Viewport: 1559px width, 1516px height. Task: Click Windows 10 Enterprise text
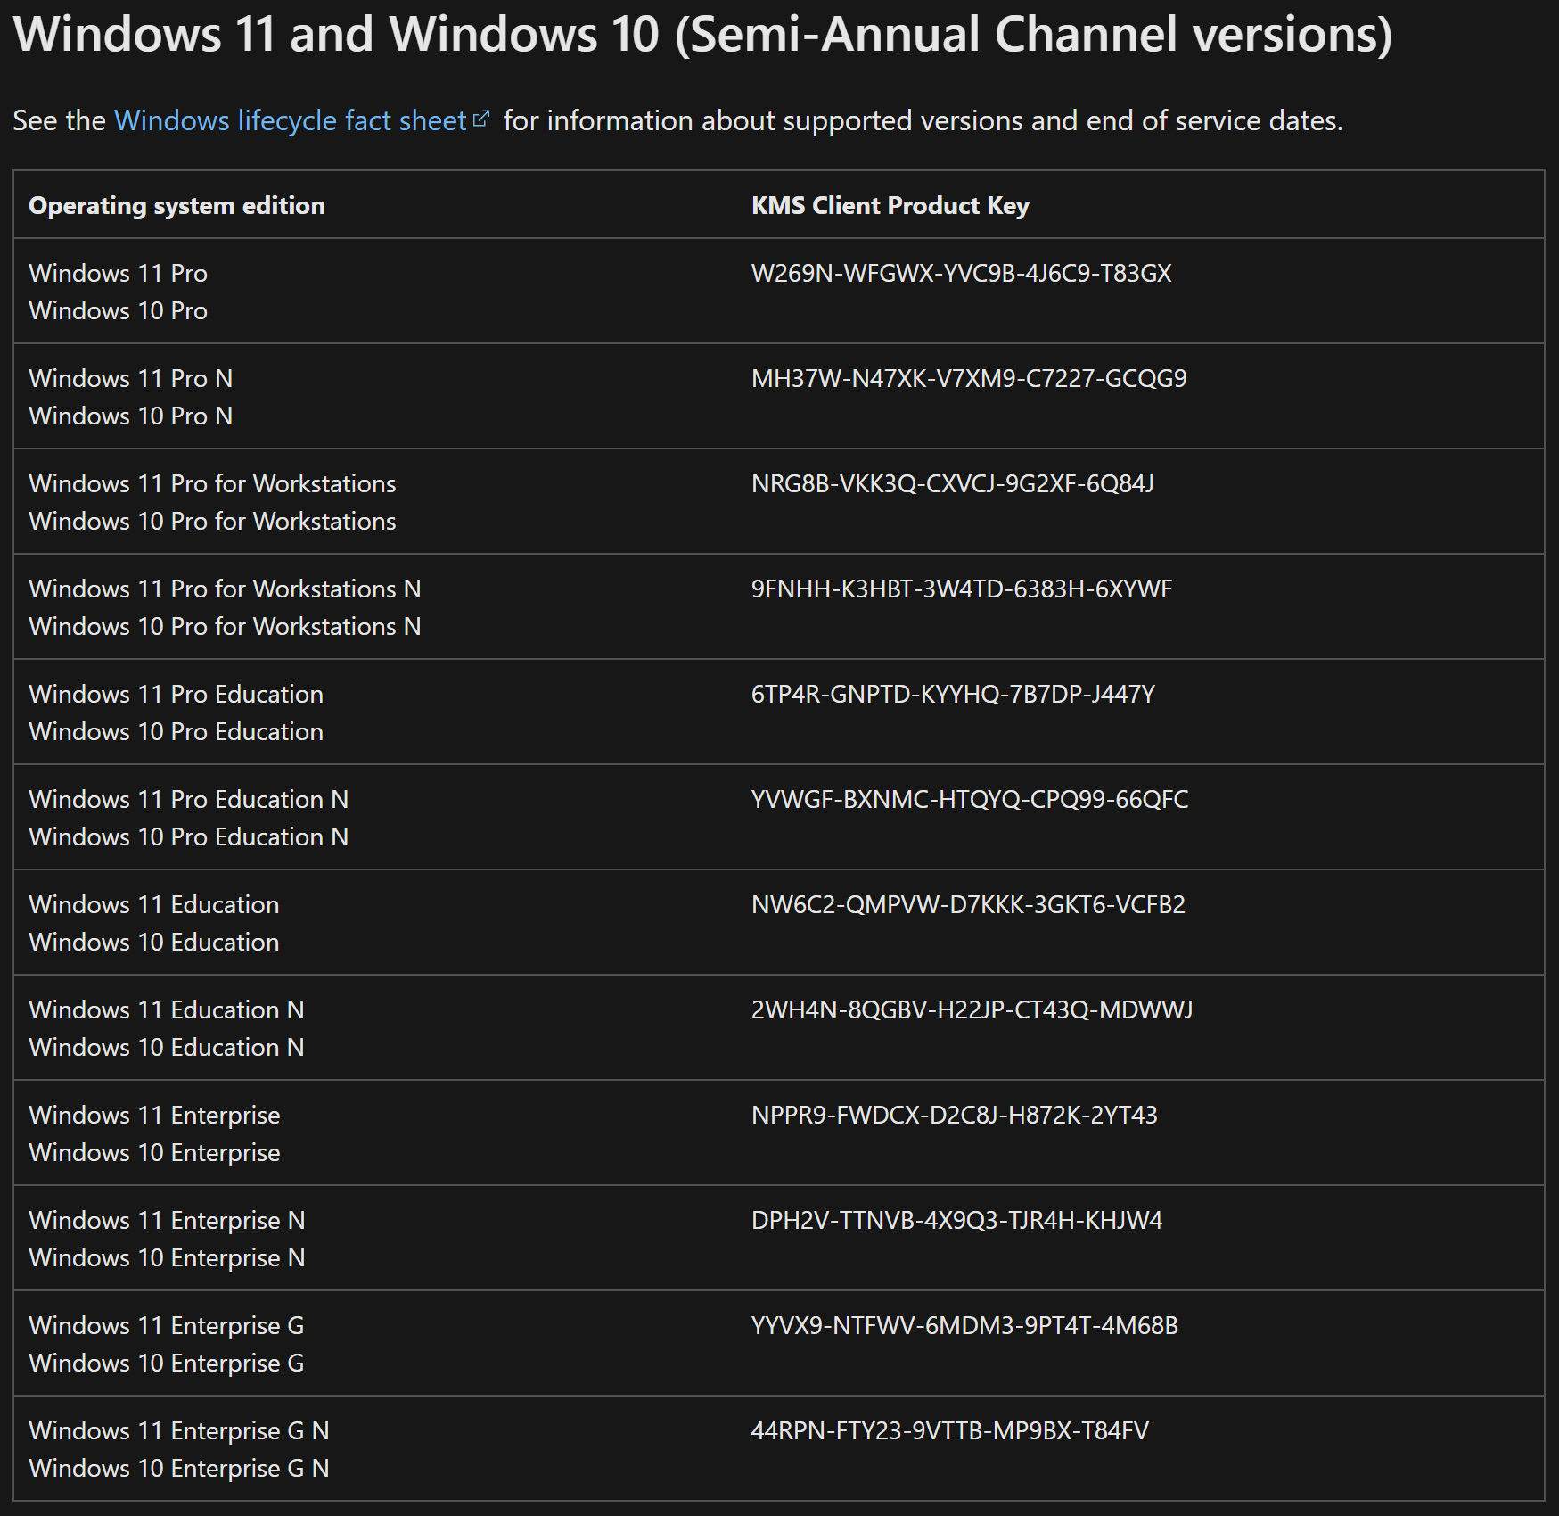154,1152
